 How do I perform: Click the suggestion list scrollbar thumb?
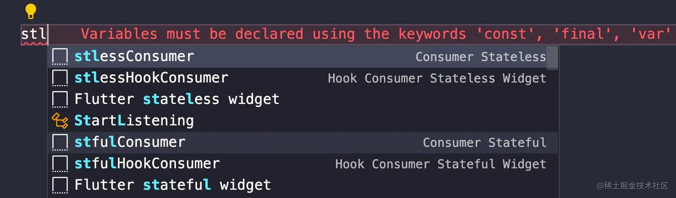[x=553, y=58]
